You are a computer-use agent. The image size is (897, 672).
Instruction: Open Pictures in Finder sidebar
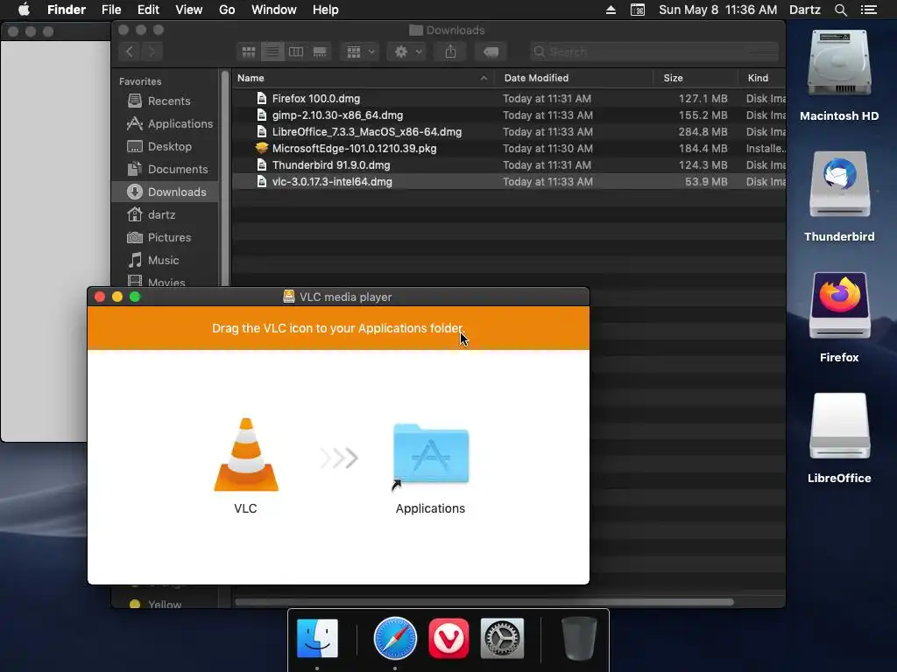click(x=165, y=238)
